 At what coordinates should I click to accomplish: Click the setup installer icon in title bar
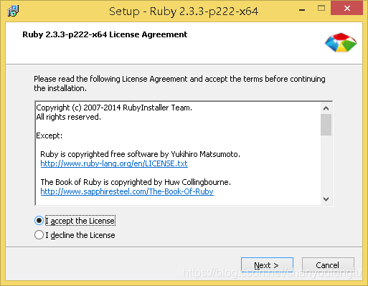coord(13,11)
